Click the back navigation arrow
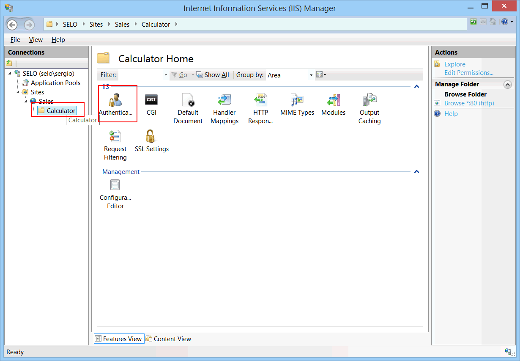The height and width of the screenshot is (361, 520). [12, 25]
